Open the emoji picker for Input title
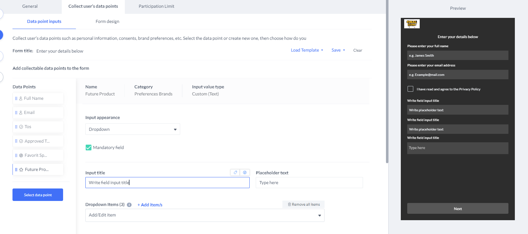Image resolution: width=528 pixels, height=234 pixels. point(245,172)
